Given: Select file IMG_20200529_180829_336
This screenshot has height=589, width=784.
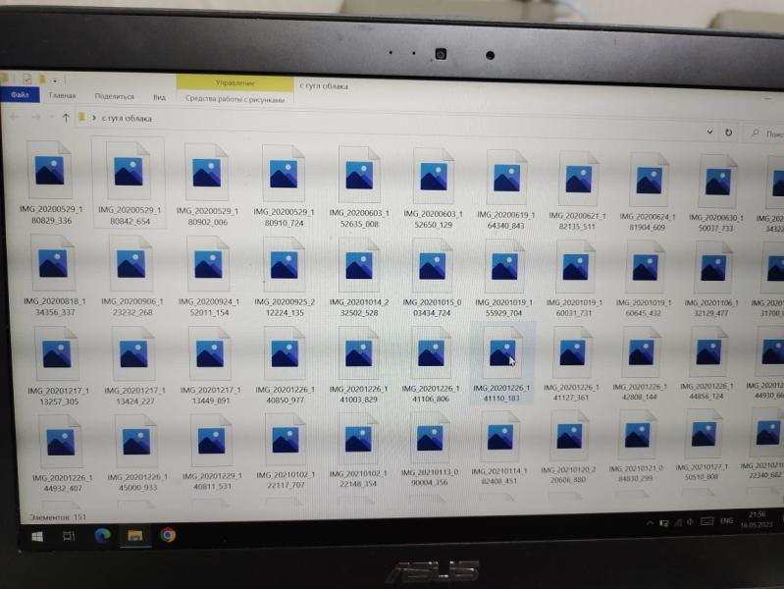Looking at the screenshot, I should (51, 184).
